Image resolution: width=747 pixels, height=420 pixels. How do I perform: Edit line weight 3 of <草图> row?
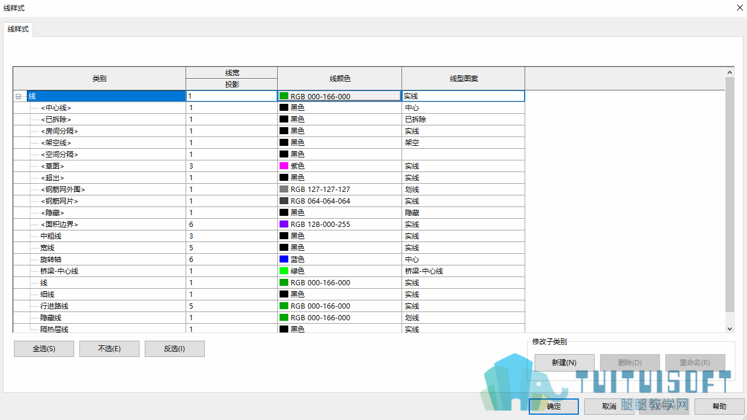232,166
